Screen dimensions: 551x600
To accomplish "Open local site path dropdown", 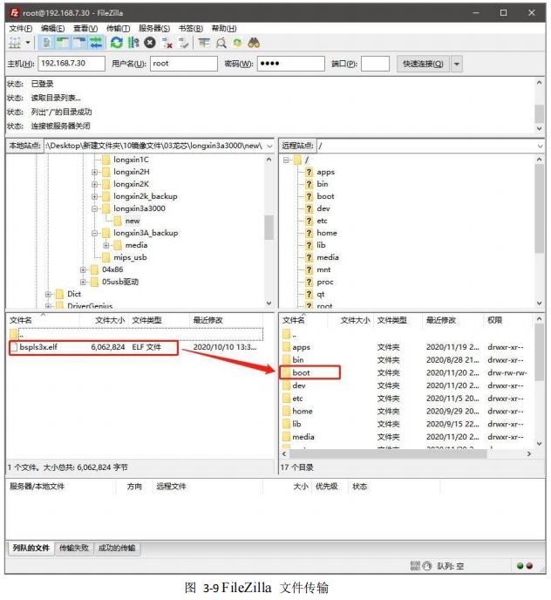I will point(269,146).
